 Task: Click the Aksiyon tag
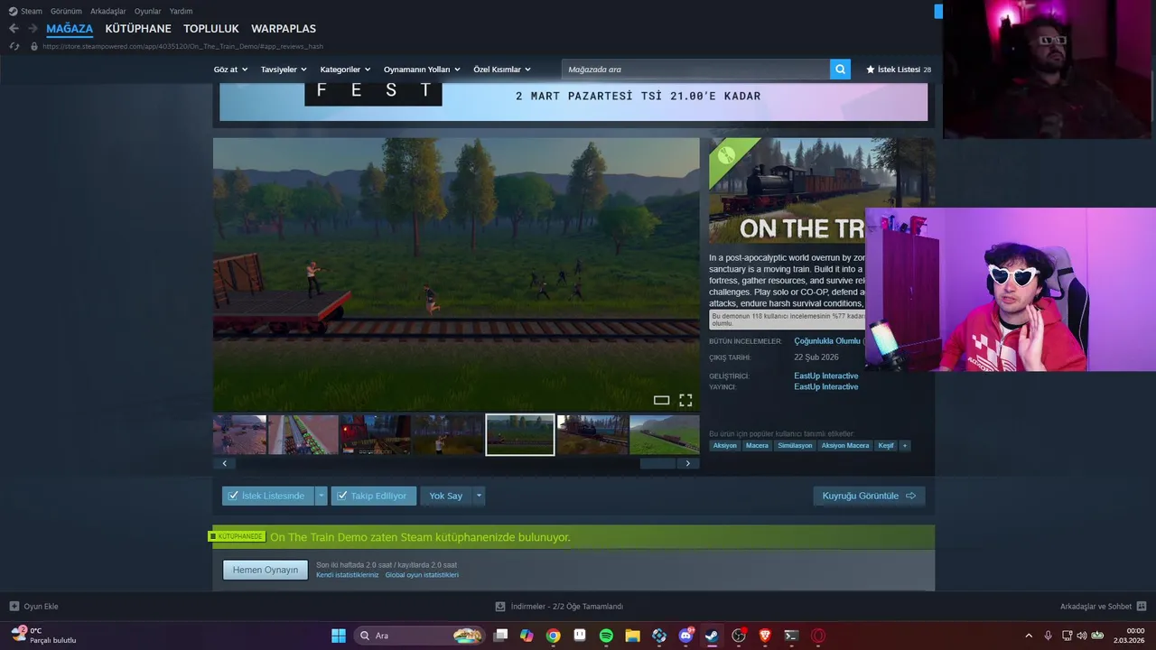coord(725,446)
